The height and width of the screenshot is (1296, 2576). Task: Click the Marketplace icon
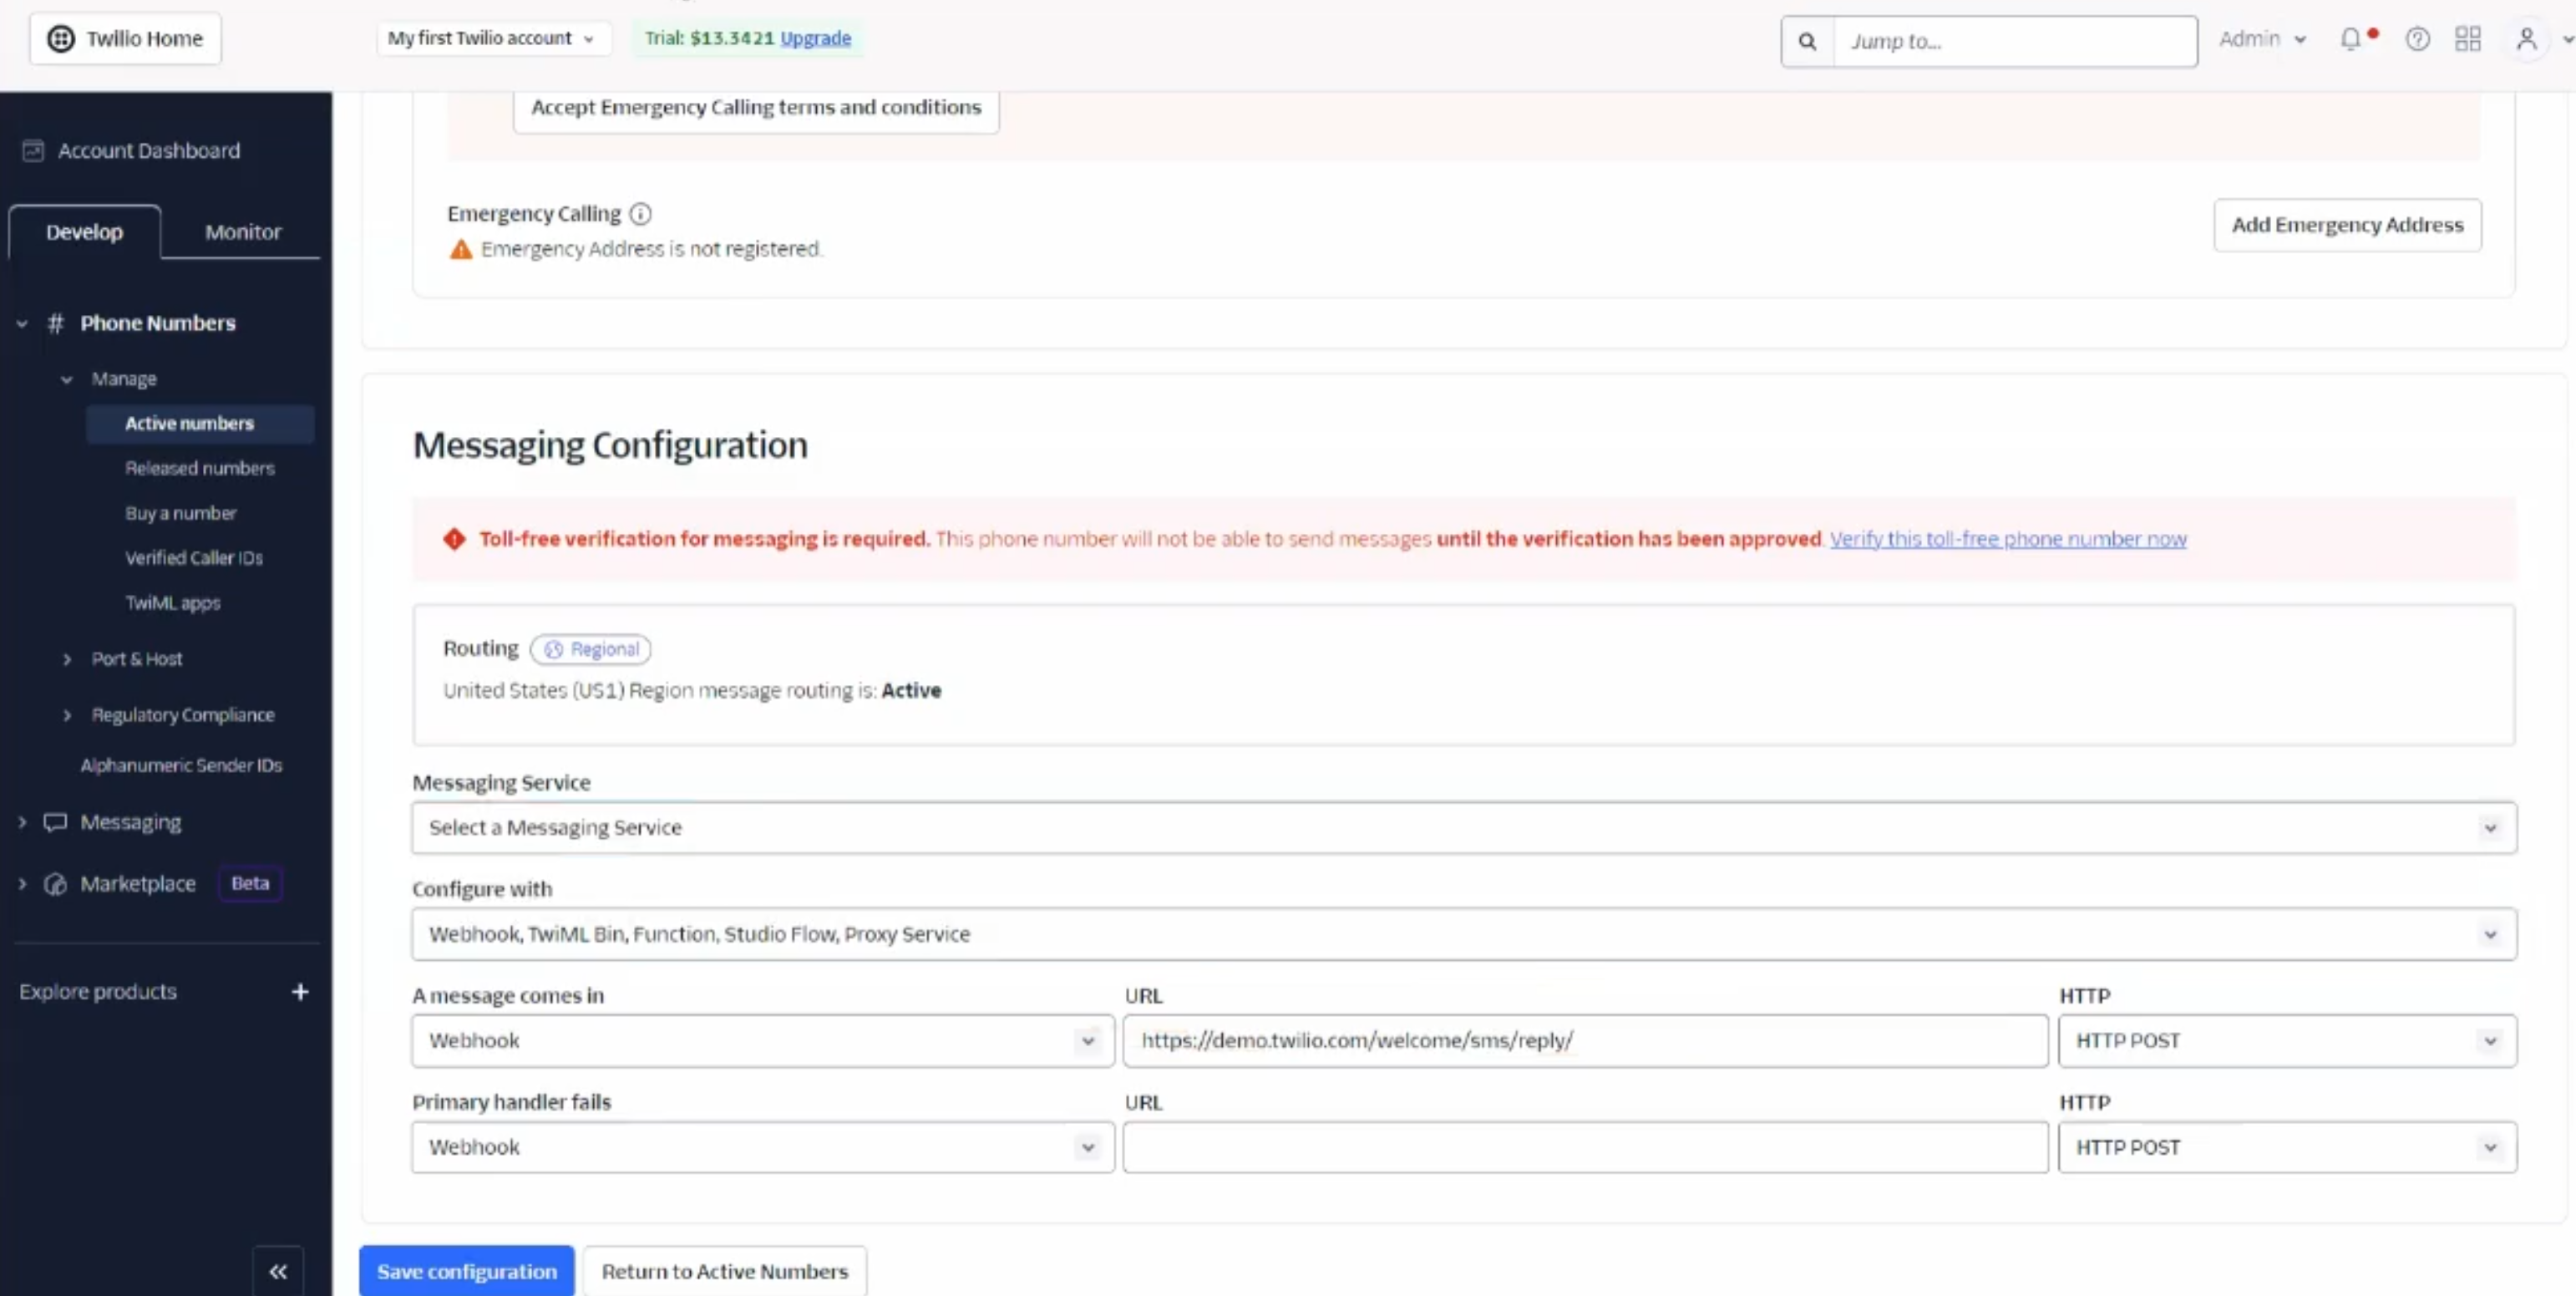(x=55, y=884)
